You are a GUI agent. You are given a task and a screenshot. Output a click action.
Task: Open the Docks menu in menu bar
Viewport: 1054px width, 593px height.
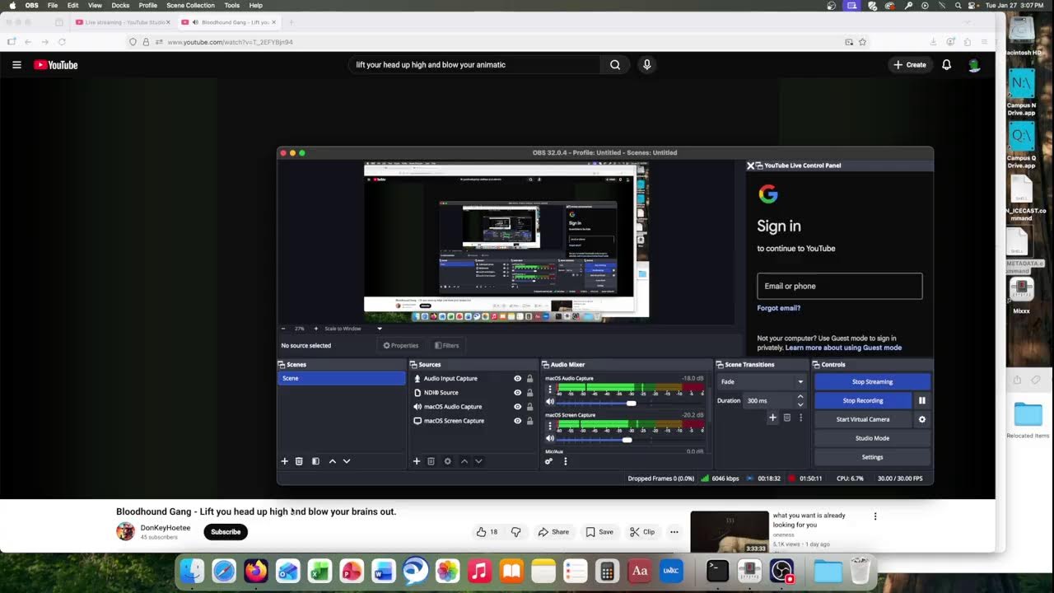pyautogui.click(x=120, y=5)
